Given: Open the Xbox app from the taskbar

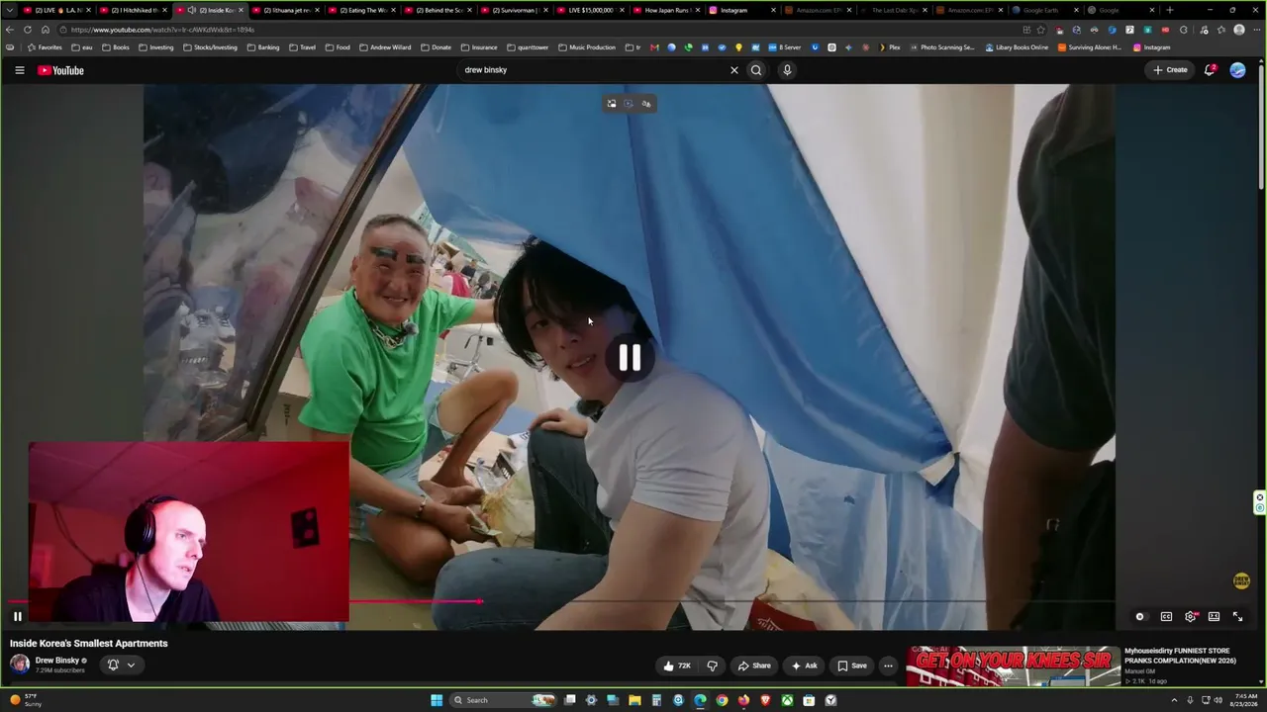Looking at the screenshot, I should (x=787, y=700).
